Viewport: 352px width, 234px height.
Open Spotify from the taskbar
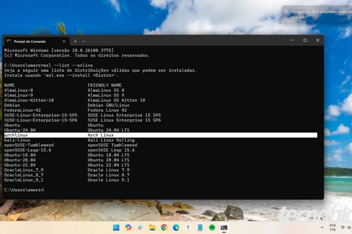[x=212, y=228]
